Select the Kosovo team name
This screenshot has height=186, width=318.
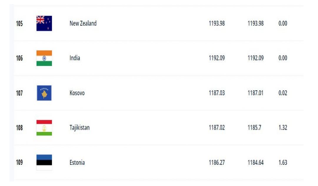pos(77,93)
